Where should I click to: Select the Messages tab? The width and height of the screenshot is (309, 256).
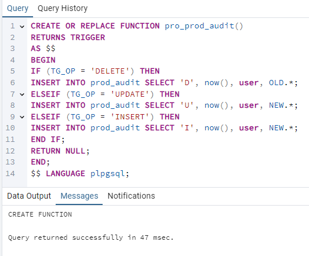[79, 196]
